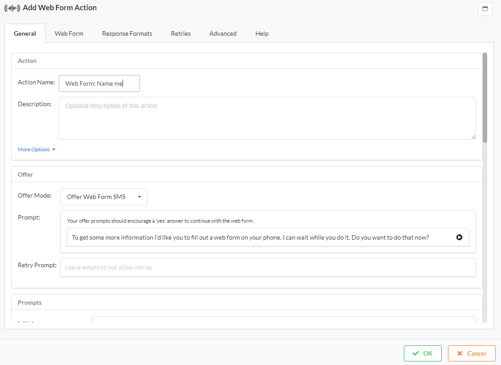Image resolution: width=501 pixels, height=365 pixels.
Task: Click the Retry Prompt input field
Action: (268, 267)
